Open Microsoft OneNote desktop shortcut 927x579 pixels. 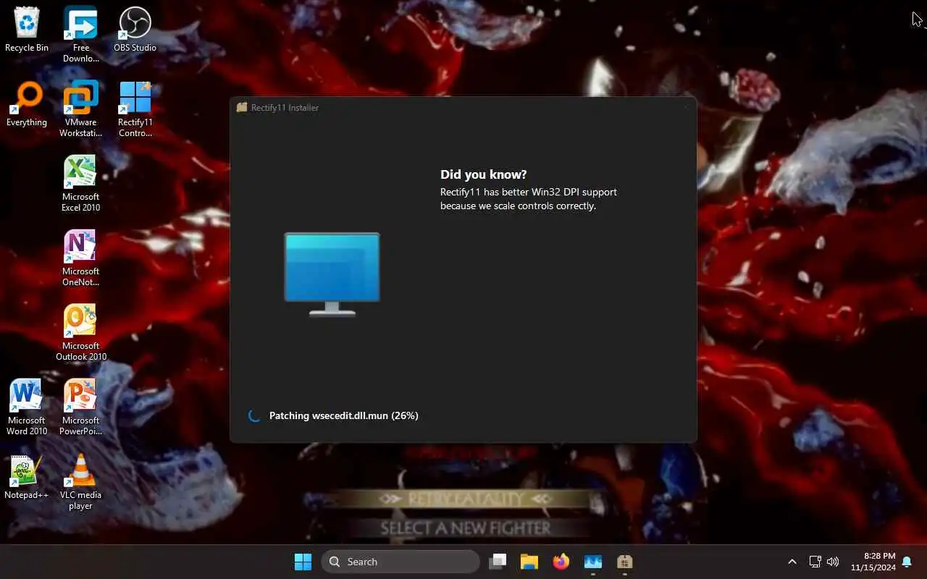click(80, 258)
